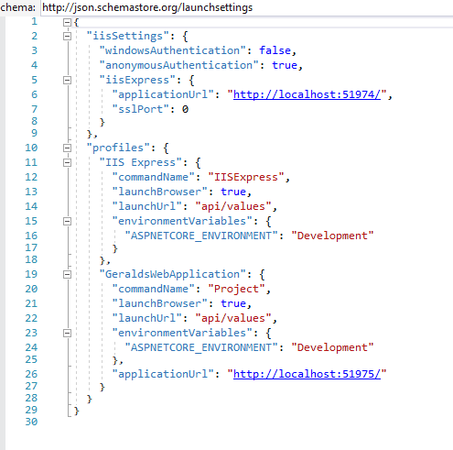This screenshot has width=453, height=450.
Task: Collapse the profiles block
Action: click(67, 148)
